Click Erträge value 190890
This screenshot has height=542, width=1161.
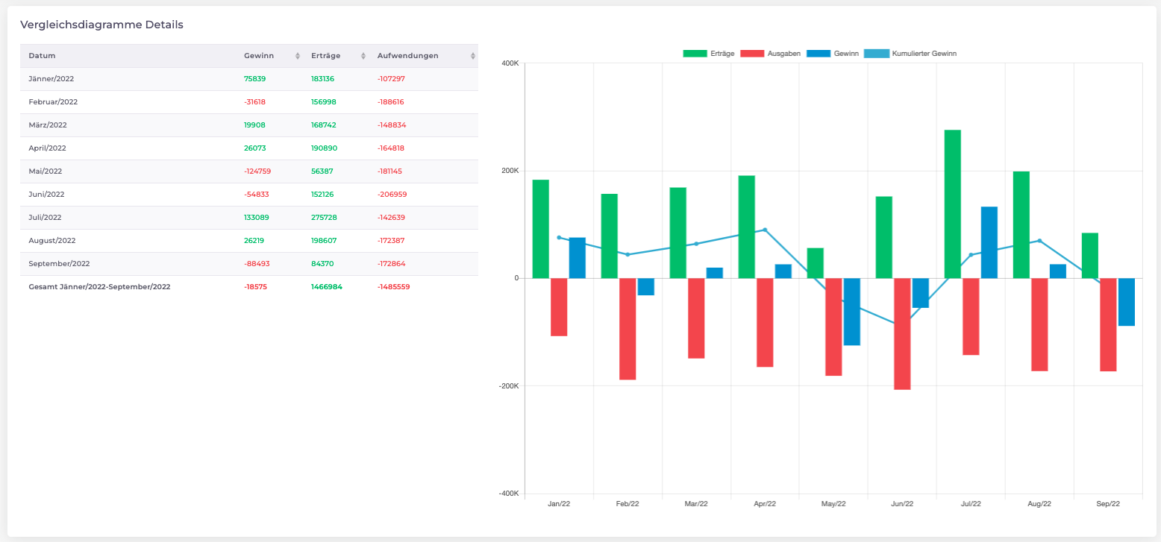coord(324,148)
